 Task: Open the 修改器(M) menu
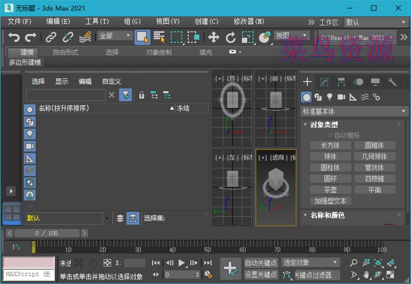pos(249,21)
